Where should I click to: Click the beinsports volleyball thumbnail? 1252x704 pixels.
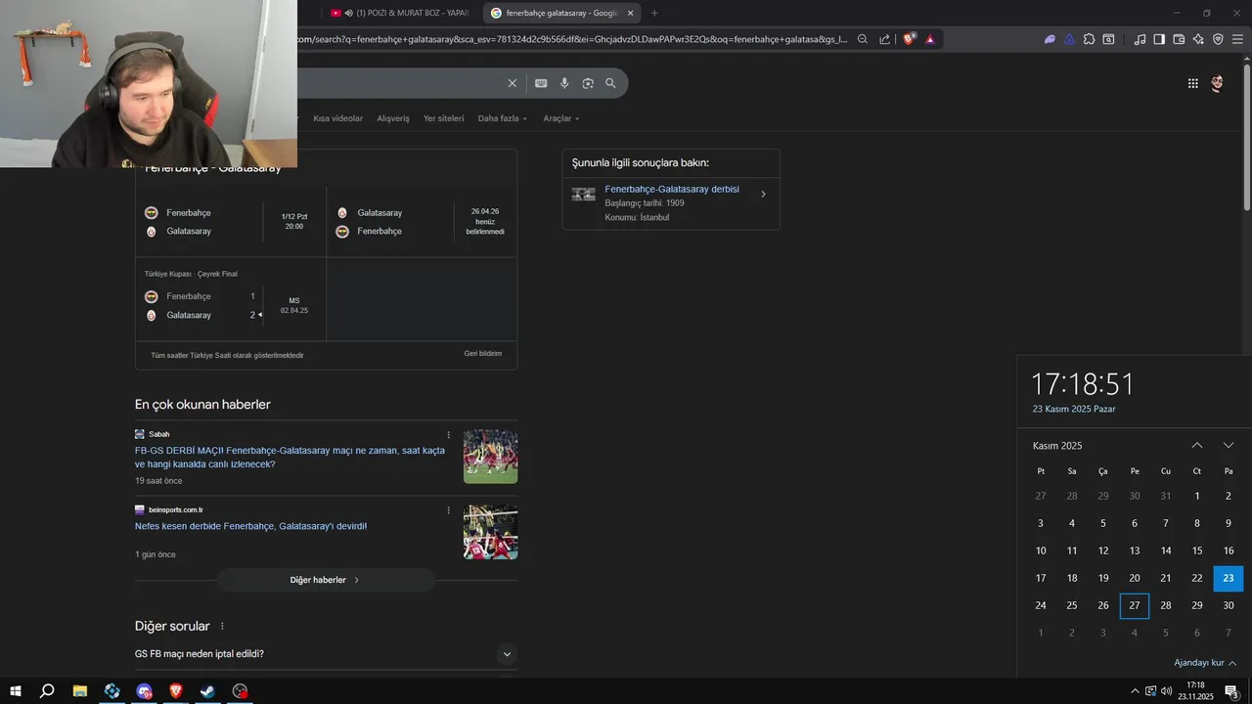point(490,532)
